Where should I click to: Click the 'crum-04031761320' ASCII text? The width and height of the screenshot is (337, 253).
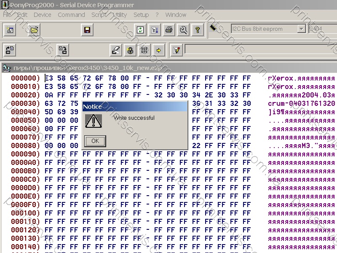[x=302, y=103]
